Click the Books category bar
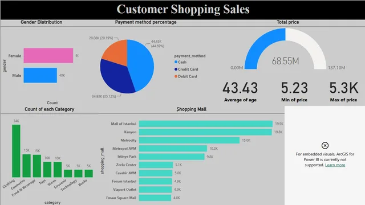365x205 pixels. [89, 173]
